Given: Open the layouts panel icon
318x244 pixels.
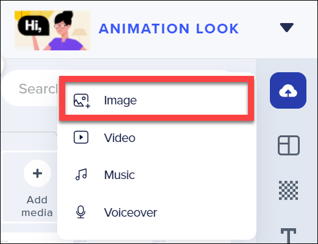Looking at the screenshot, I should tap(288, 145).
